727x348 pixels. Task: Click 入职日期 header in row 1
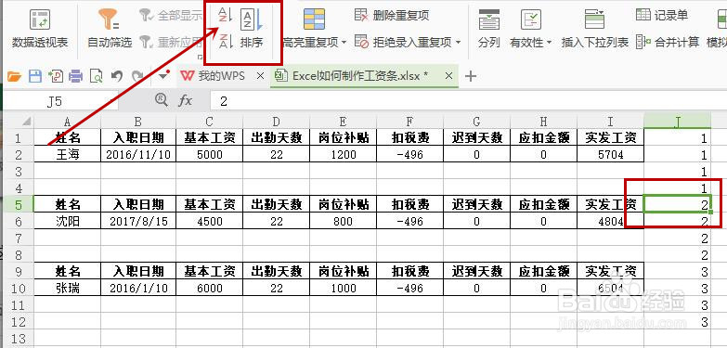(x=138, y=137)
